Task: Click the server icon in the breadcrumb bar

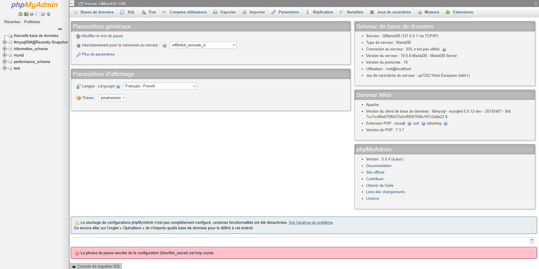Action: 80,3
